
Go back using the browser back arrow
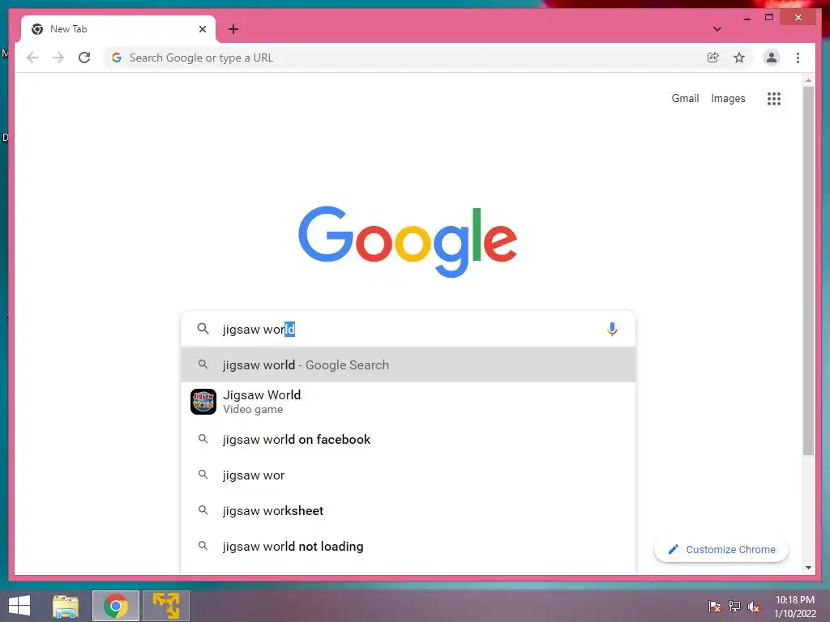pos(32,58)
